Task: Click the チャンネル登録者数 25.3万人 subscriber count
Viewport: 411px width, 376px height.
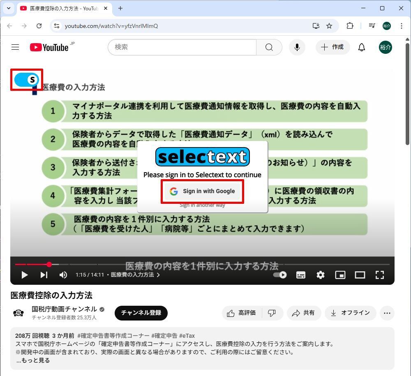Action: point(64,318)
